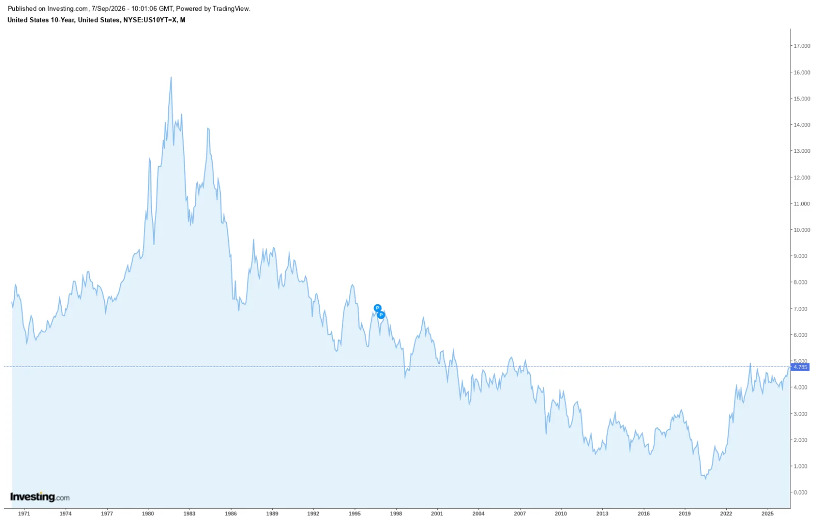This screenshot has width=816, height=520.
Task: Click the 13.000 level on the price axis
Action: (x=802, y=151)
